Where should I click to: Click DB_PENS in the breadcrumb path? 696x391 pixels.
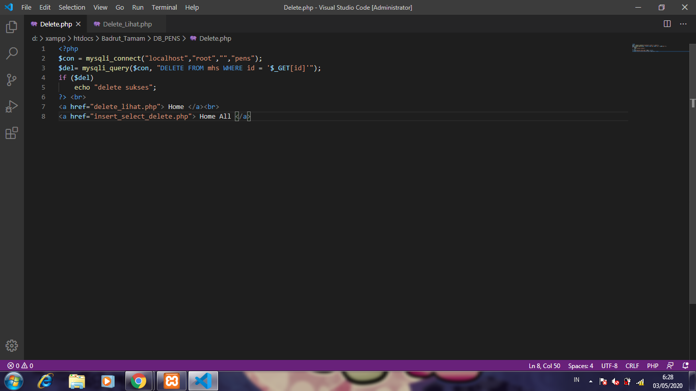click(x=167, y=38)
